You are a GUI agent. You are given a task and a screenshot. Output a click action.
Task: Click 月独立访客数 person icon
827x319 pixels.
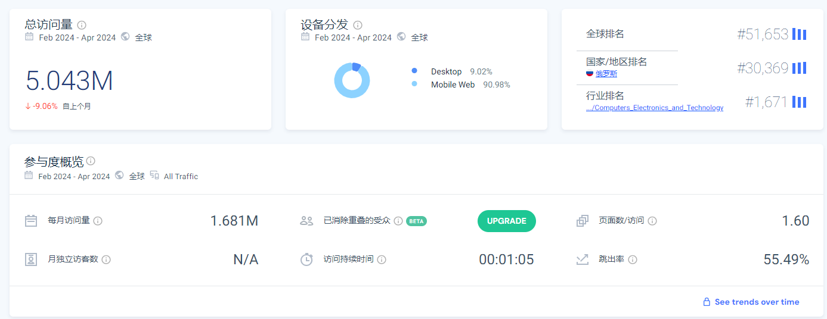[x=31, y=259]
